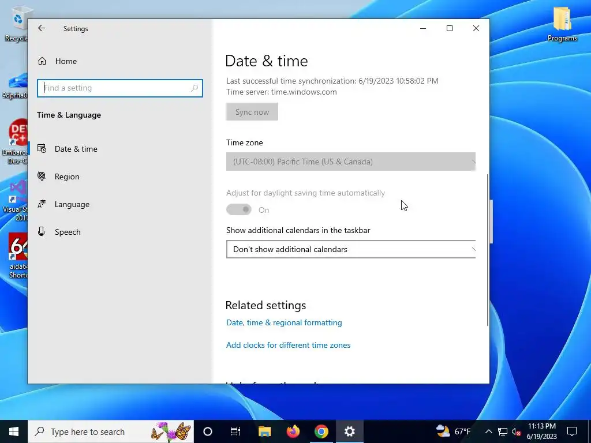Image resolution: width=591 pixels, height=443 pixels.
Task: Open Date, time & regional formatting link
Action: pos(284,322)
